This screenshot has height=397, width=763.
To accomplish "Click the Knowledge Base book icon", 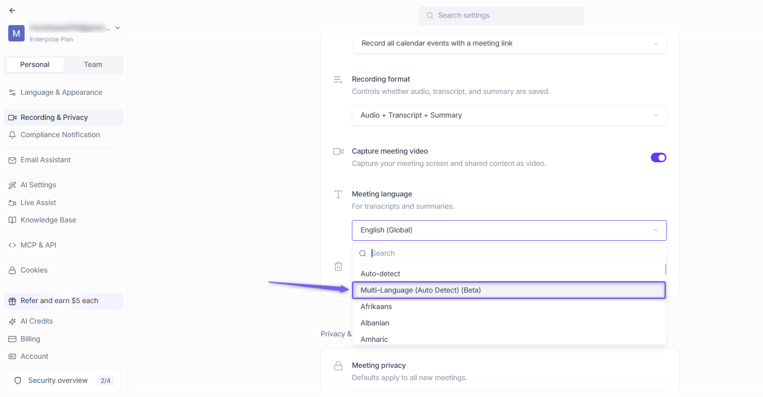I will pos(12,220).
